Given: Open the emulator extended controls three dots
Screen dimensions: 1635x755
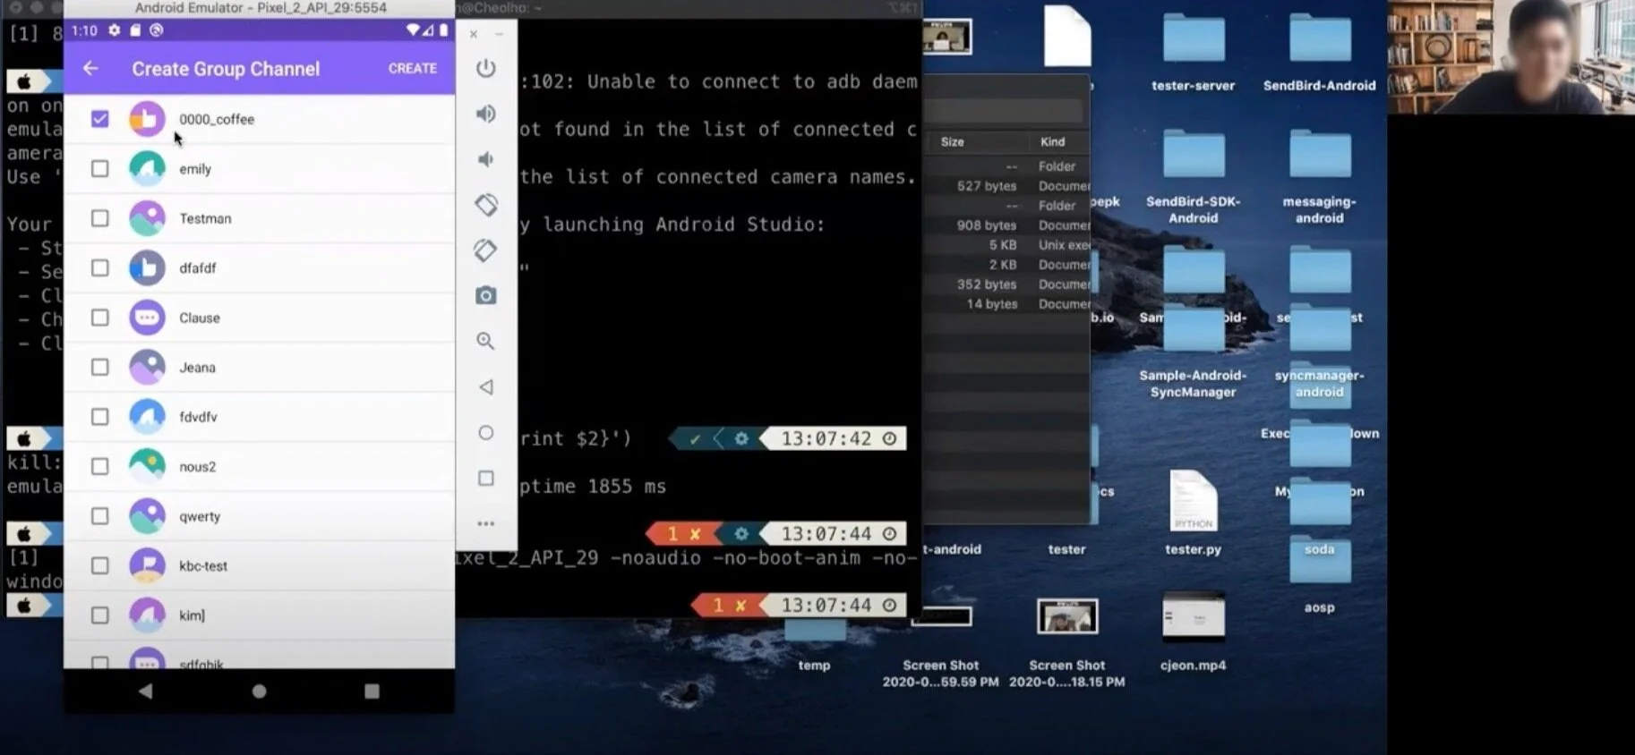Looking at the screenshot, I should tap(485, 523).
